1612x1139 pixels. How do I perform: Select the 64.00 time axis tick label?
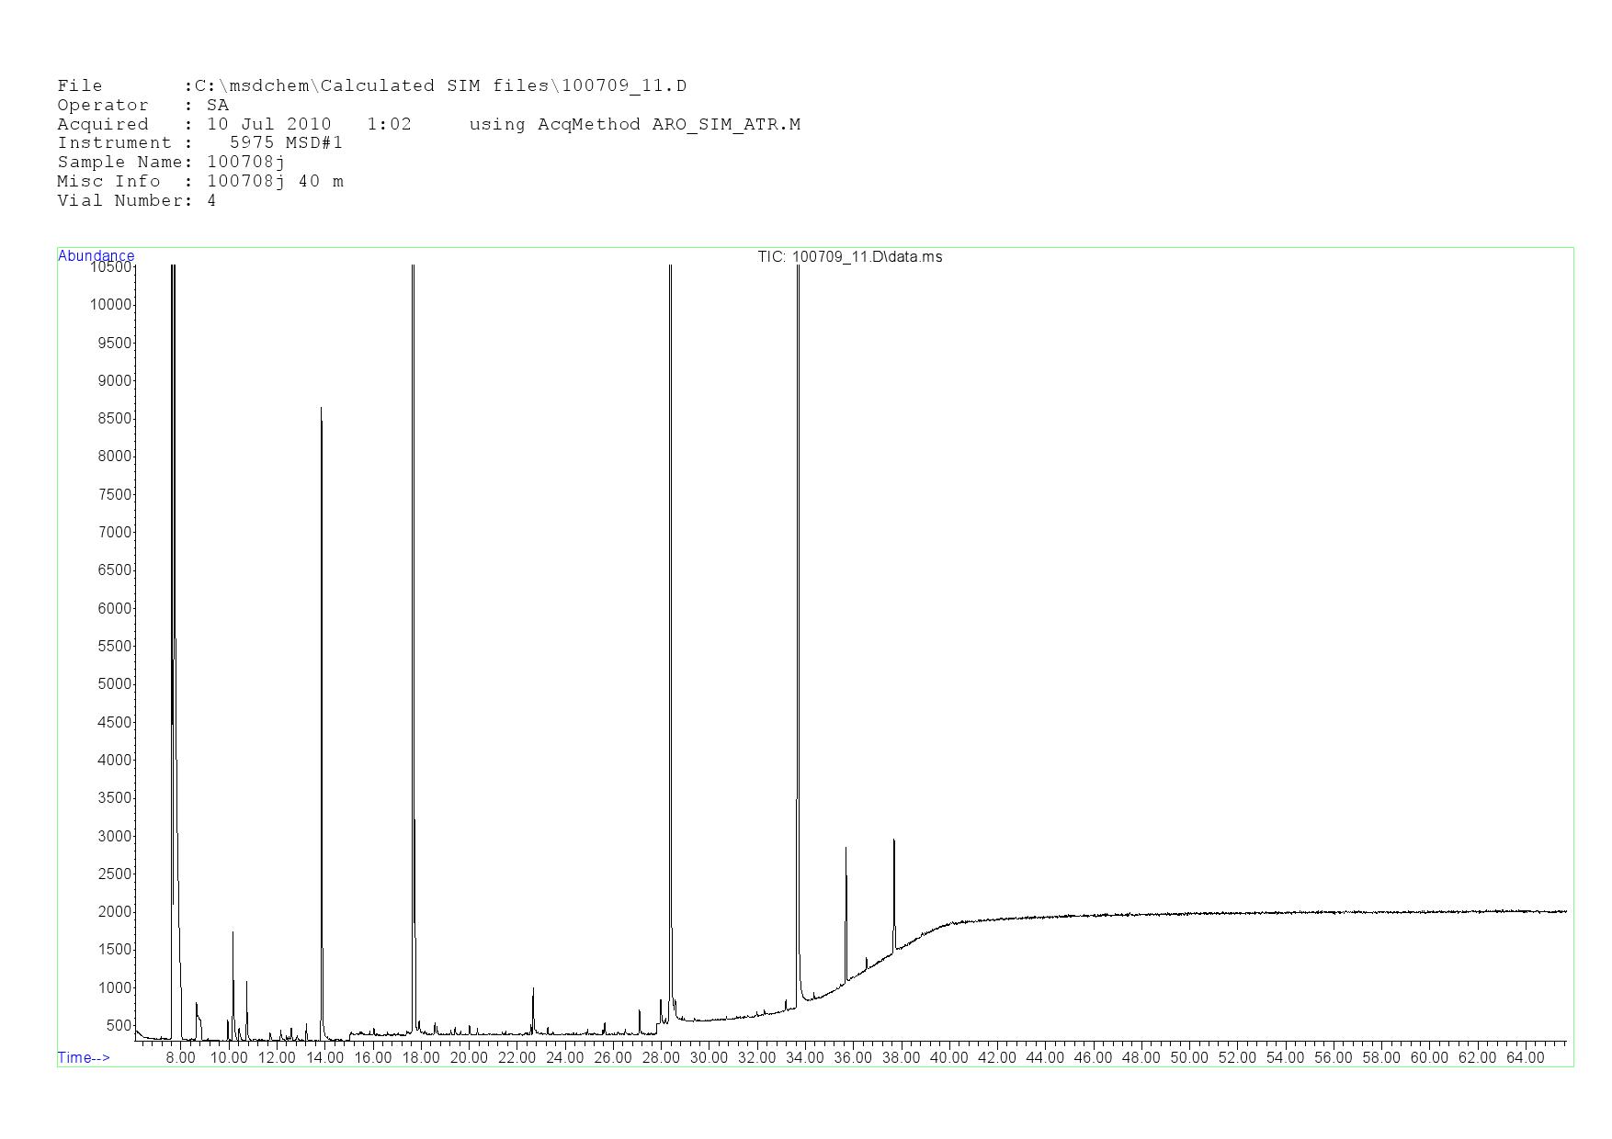[x=1525, y=1057]
